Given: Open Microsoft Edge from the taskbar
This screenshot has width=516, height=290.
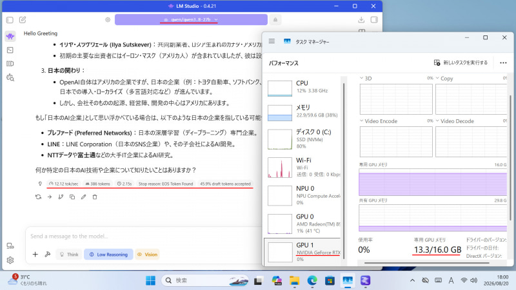Looking at the screenshot, I should pyautogui.click(x=312, y=280).
